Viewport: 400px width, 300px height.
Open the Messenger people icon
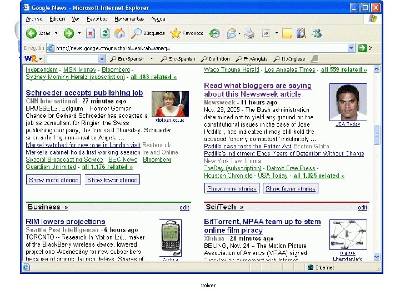point(317,33)
